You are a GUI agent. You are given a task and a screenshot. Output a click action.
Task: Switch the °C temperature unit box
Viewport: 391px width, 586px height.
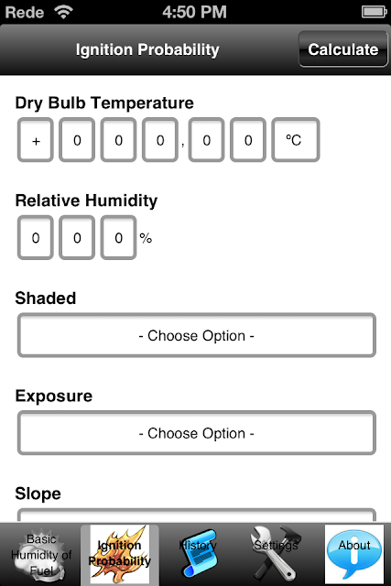(296, 140)
